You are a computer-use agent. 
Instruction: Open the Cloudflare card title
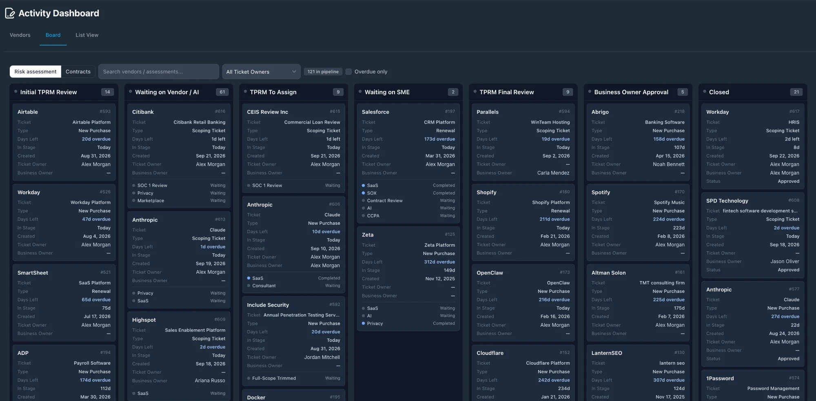(490, 353)
